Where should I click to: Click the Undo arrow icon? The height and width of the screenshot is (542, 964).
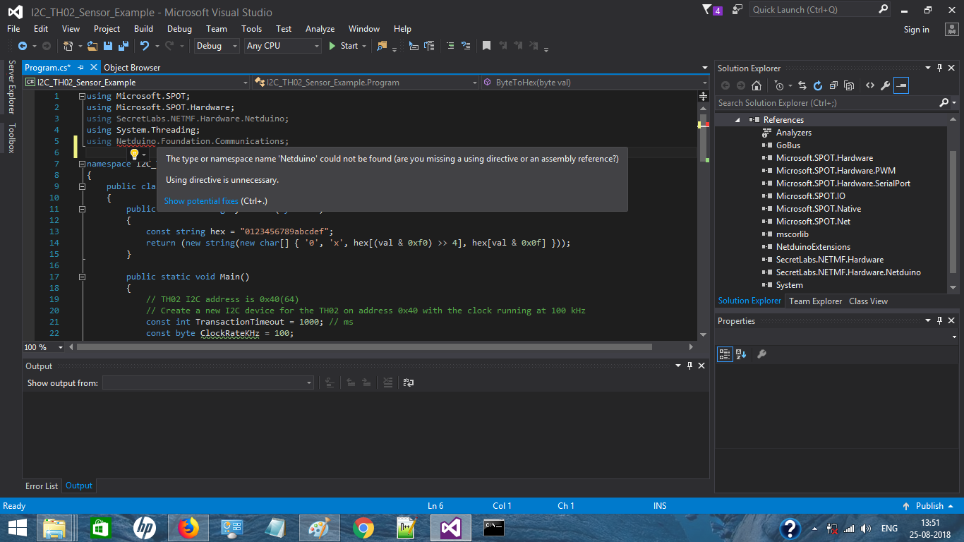pos(145,46)
